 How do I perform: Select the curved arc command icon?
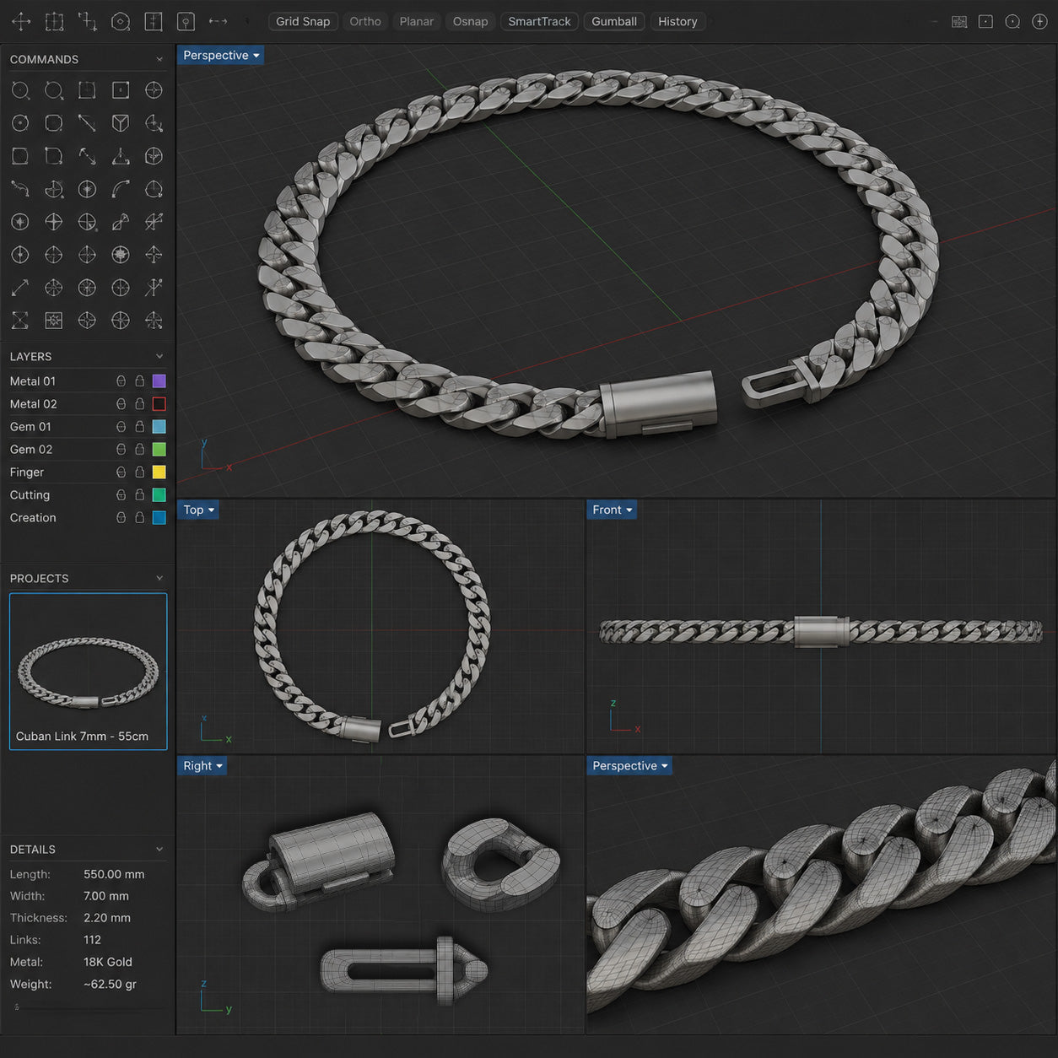tap(121, 189)
